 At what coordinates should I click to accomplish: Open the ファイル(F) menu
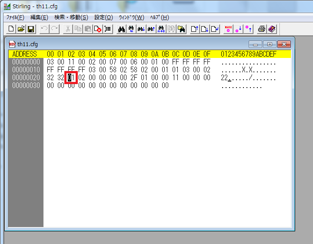point(15,17)
